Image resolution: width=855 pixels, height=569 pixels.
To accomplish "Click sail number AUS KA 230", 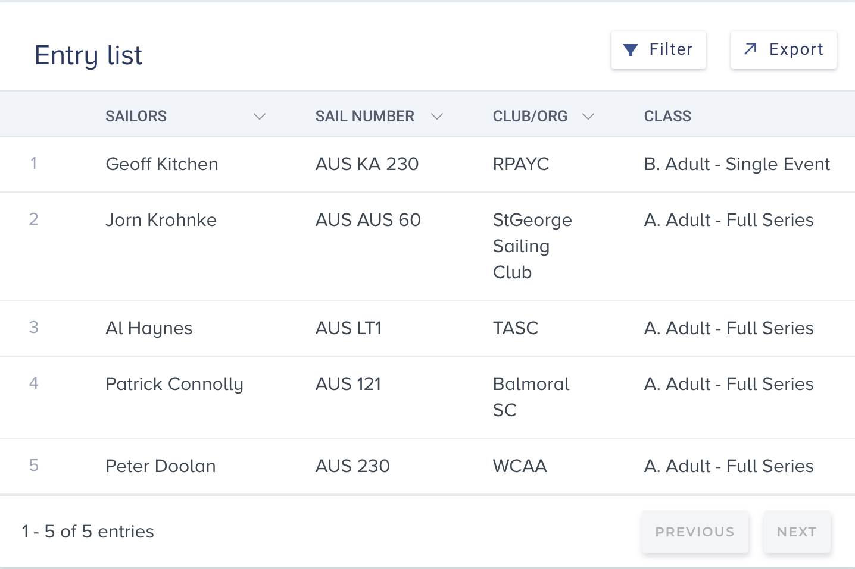I will pyautogui.click(x=367, y=164).
